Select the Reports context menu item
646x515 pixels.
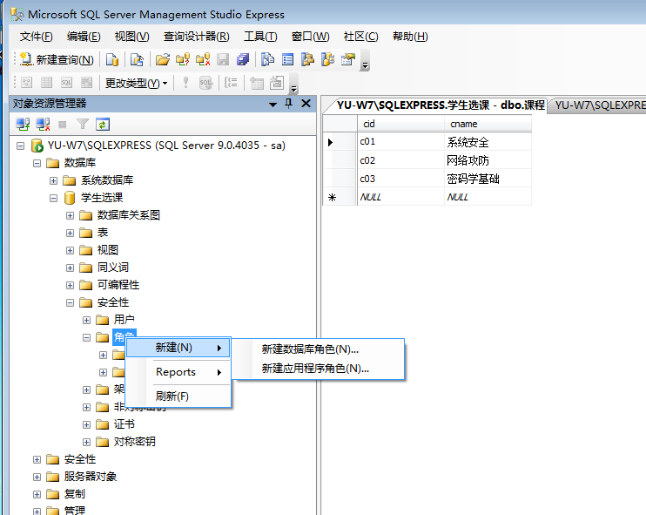coord(178,372)
